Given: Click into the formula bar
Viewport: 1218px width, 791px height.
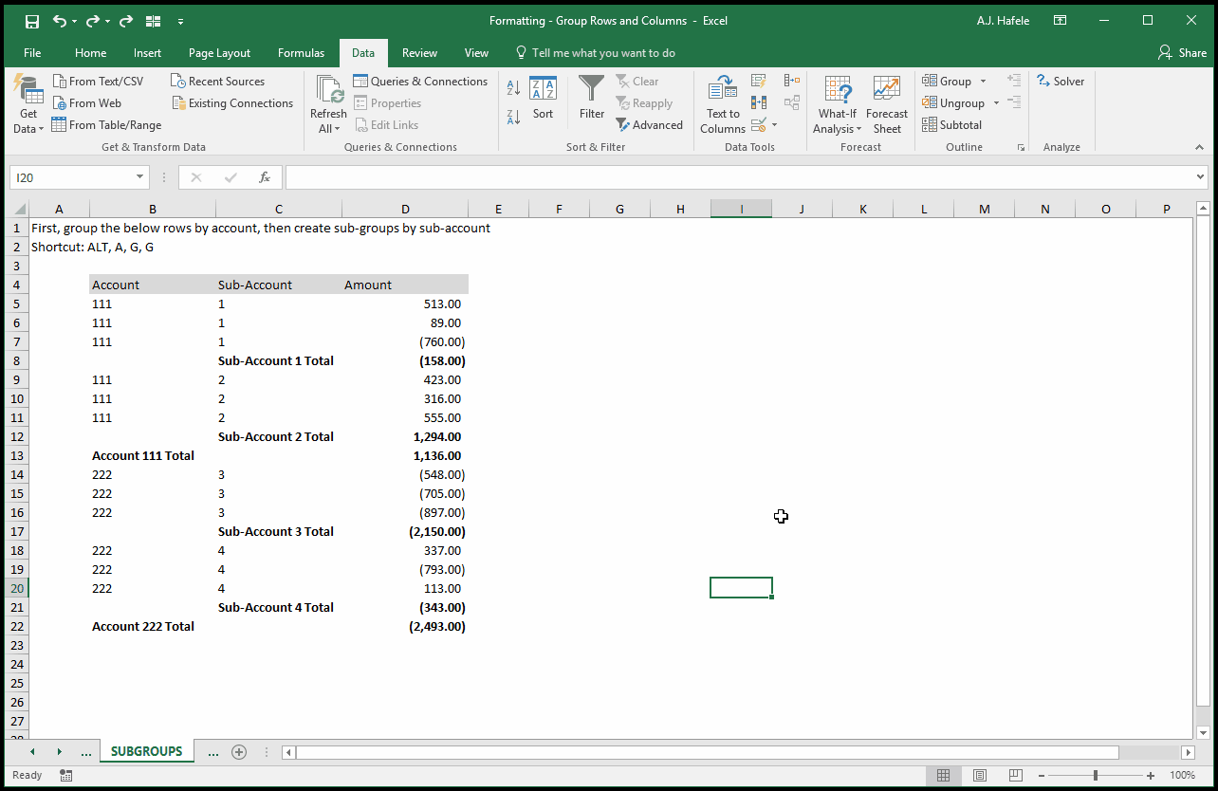Looking at the screenshot, I should click(740, 177).
